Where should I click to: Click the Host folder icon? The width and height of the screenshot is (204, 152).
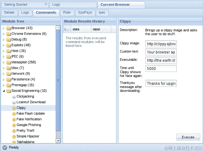point(9,51)
